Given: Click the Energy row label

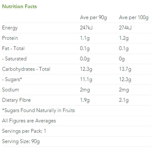Looking at the screenshot, I should point(10,28).
